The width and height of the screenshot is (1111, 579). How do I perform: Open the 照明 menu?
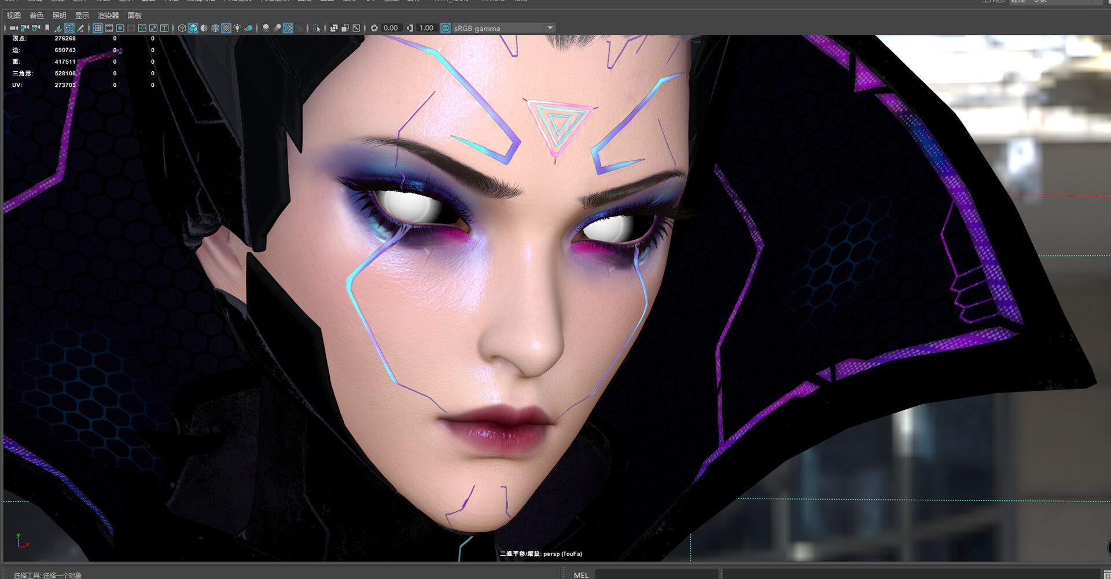[60, 16]
